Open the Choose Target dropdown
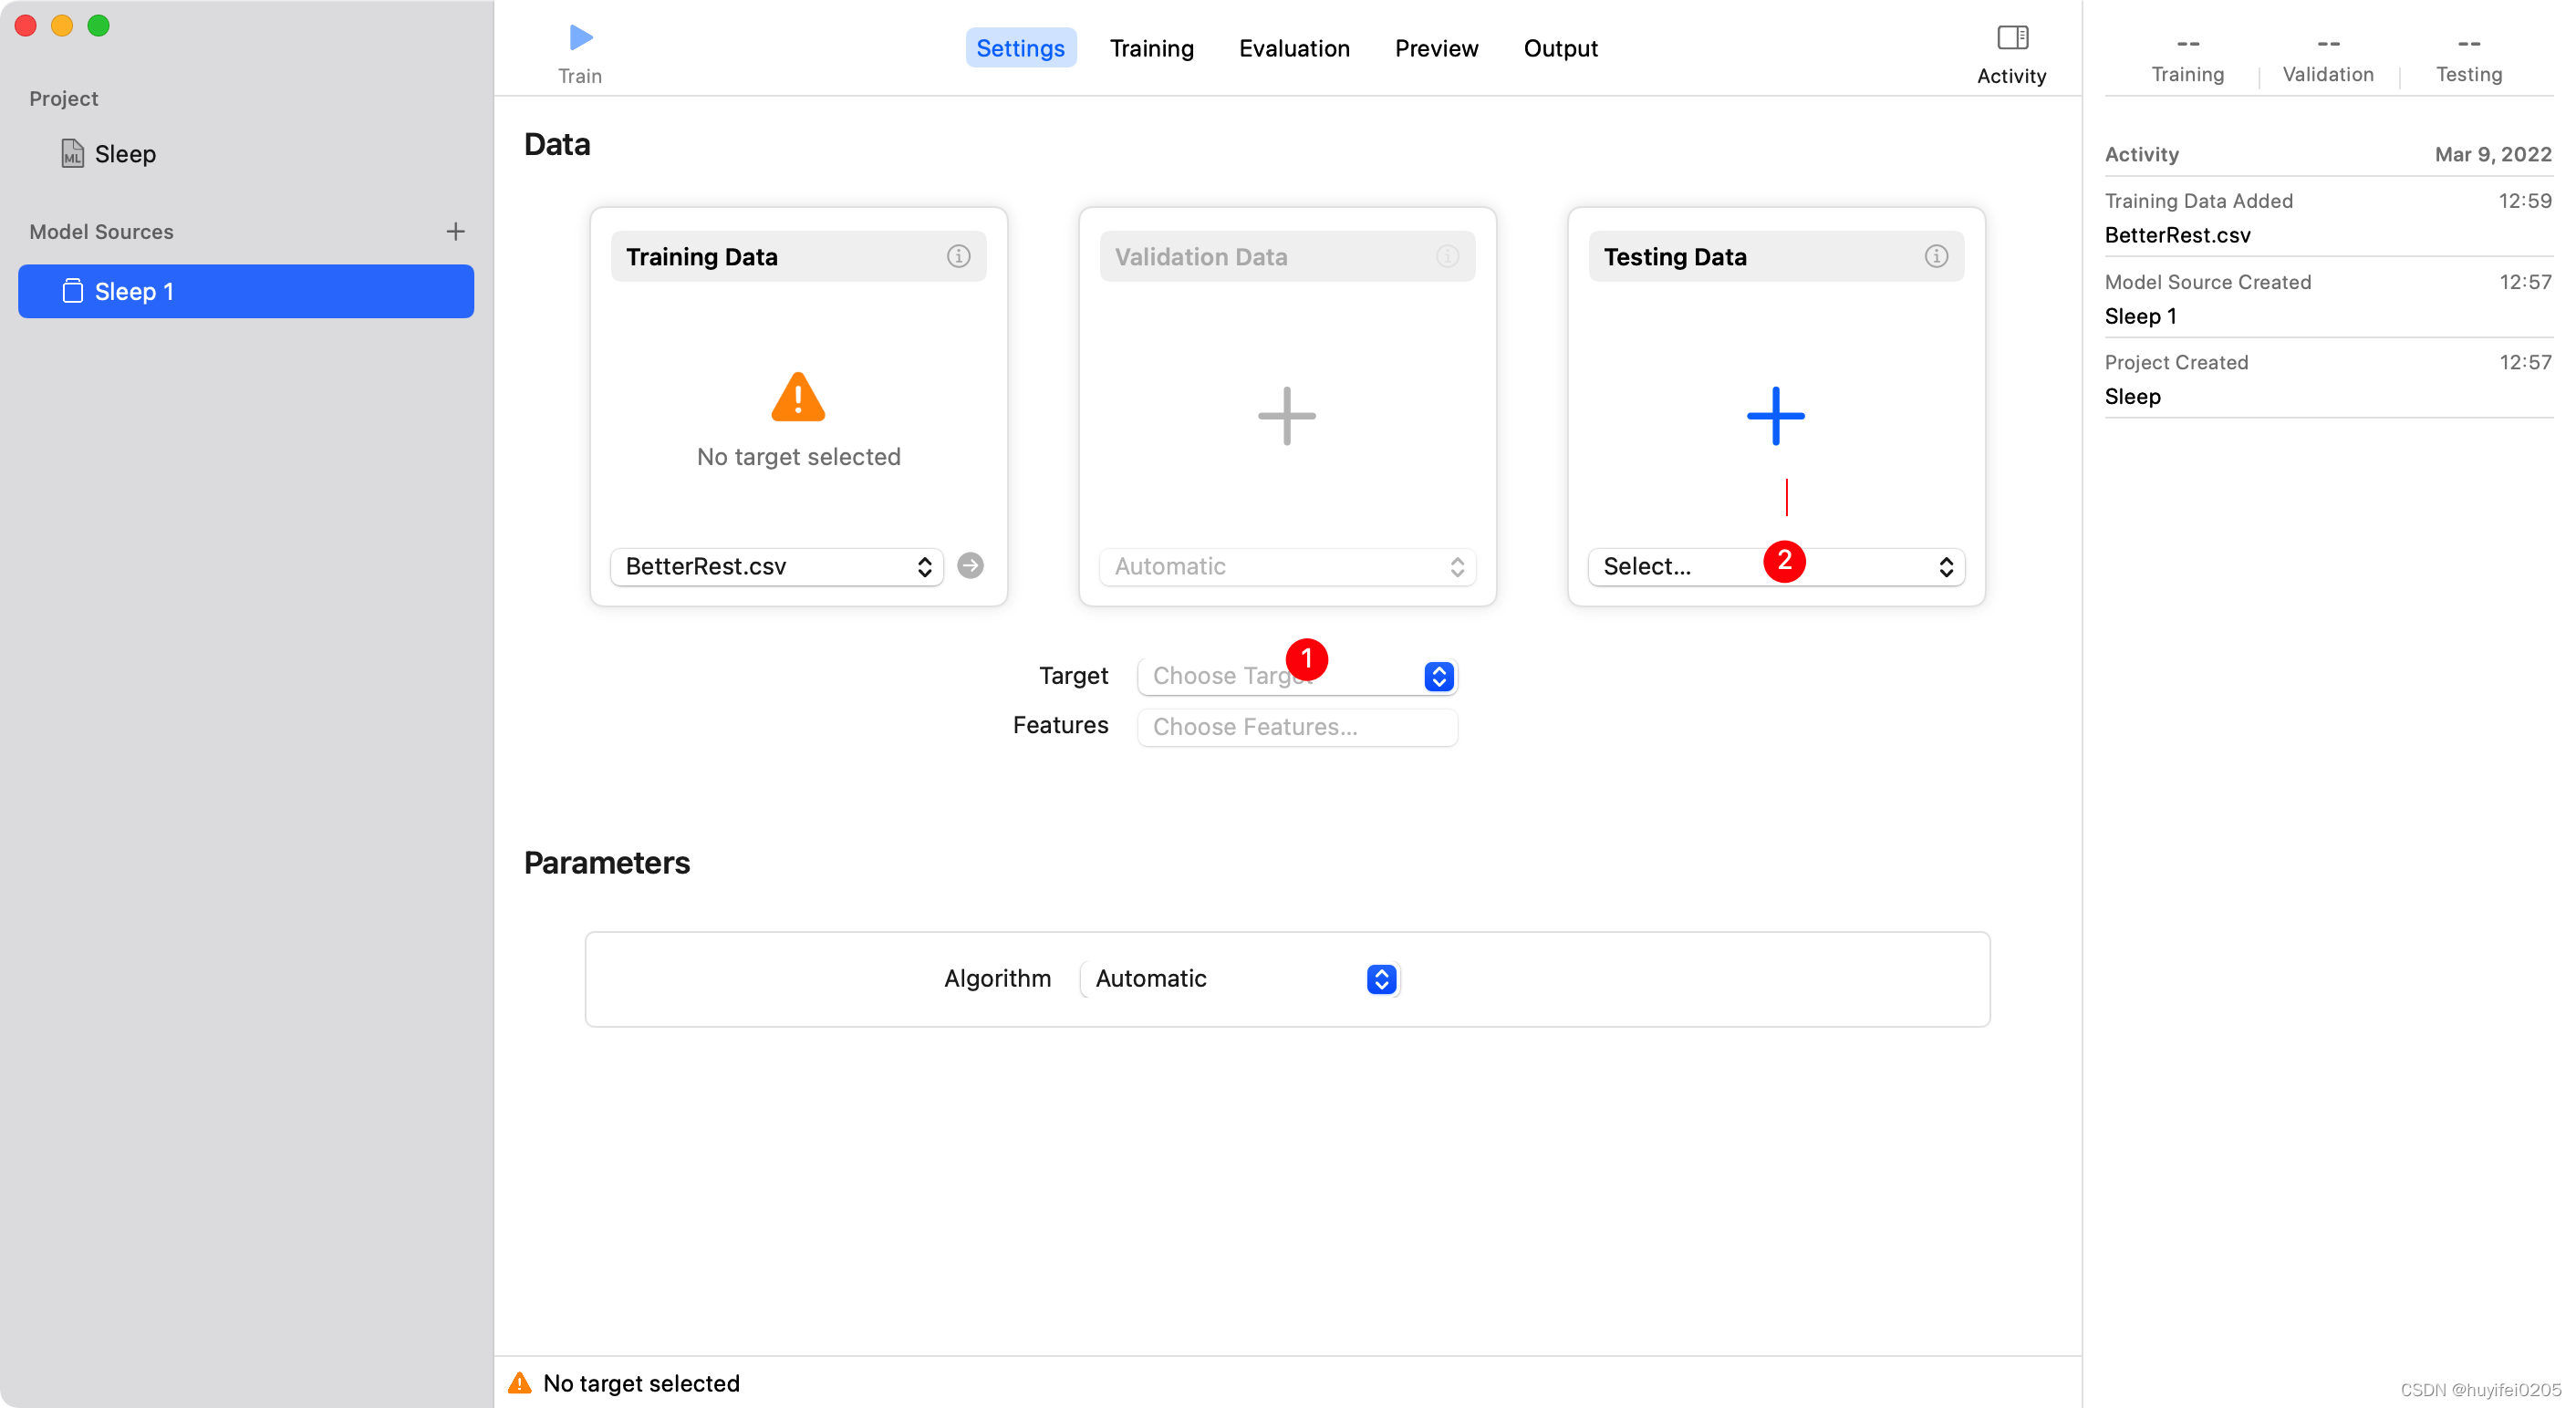The width and height of the screenshot is (2576, 1408). [x=1297, y=676]
